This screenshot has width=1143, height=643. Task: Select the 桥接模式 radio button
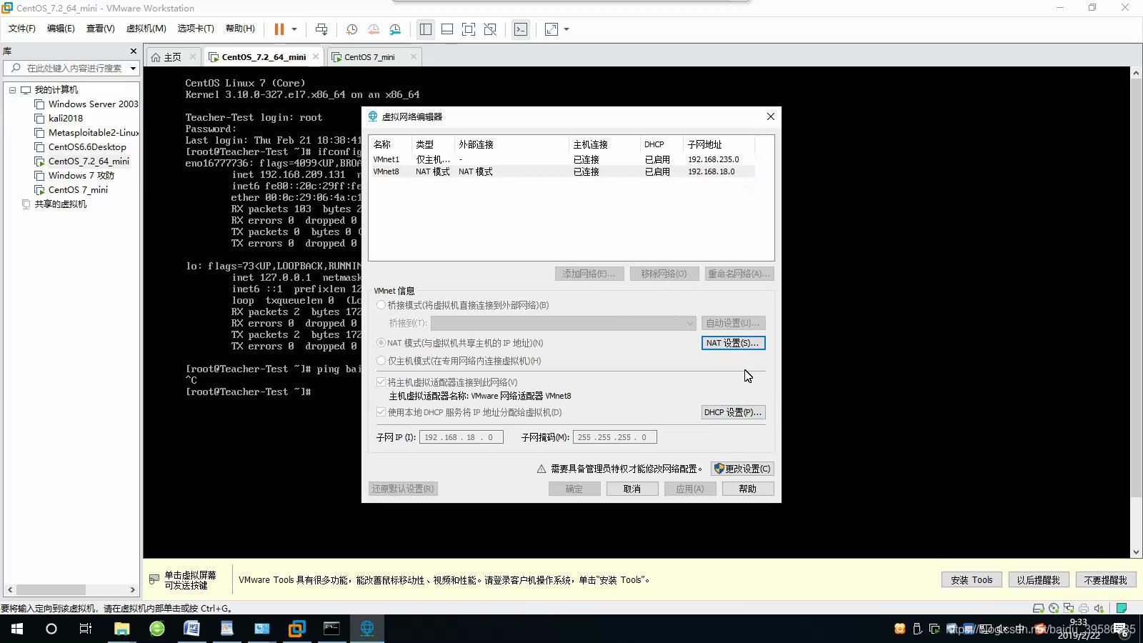click(x=381, y=305)
